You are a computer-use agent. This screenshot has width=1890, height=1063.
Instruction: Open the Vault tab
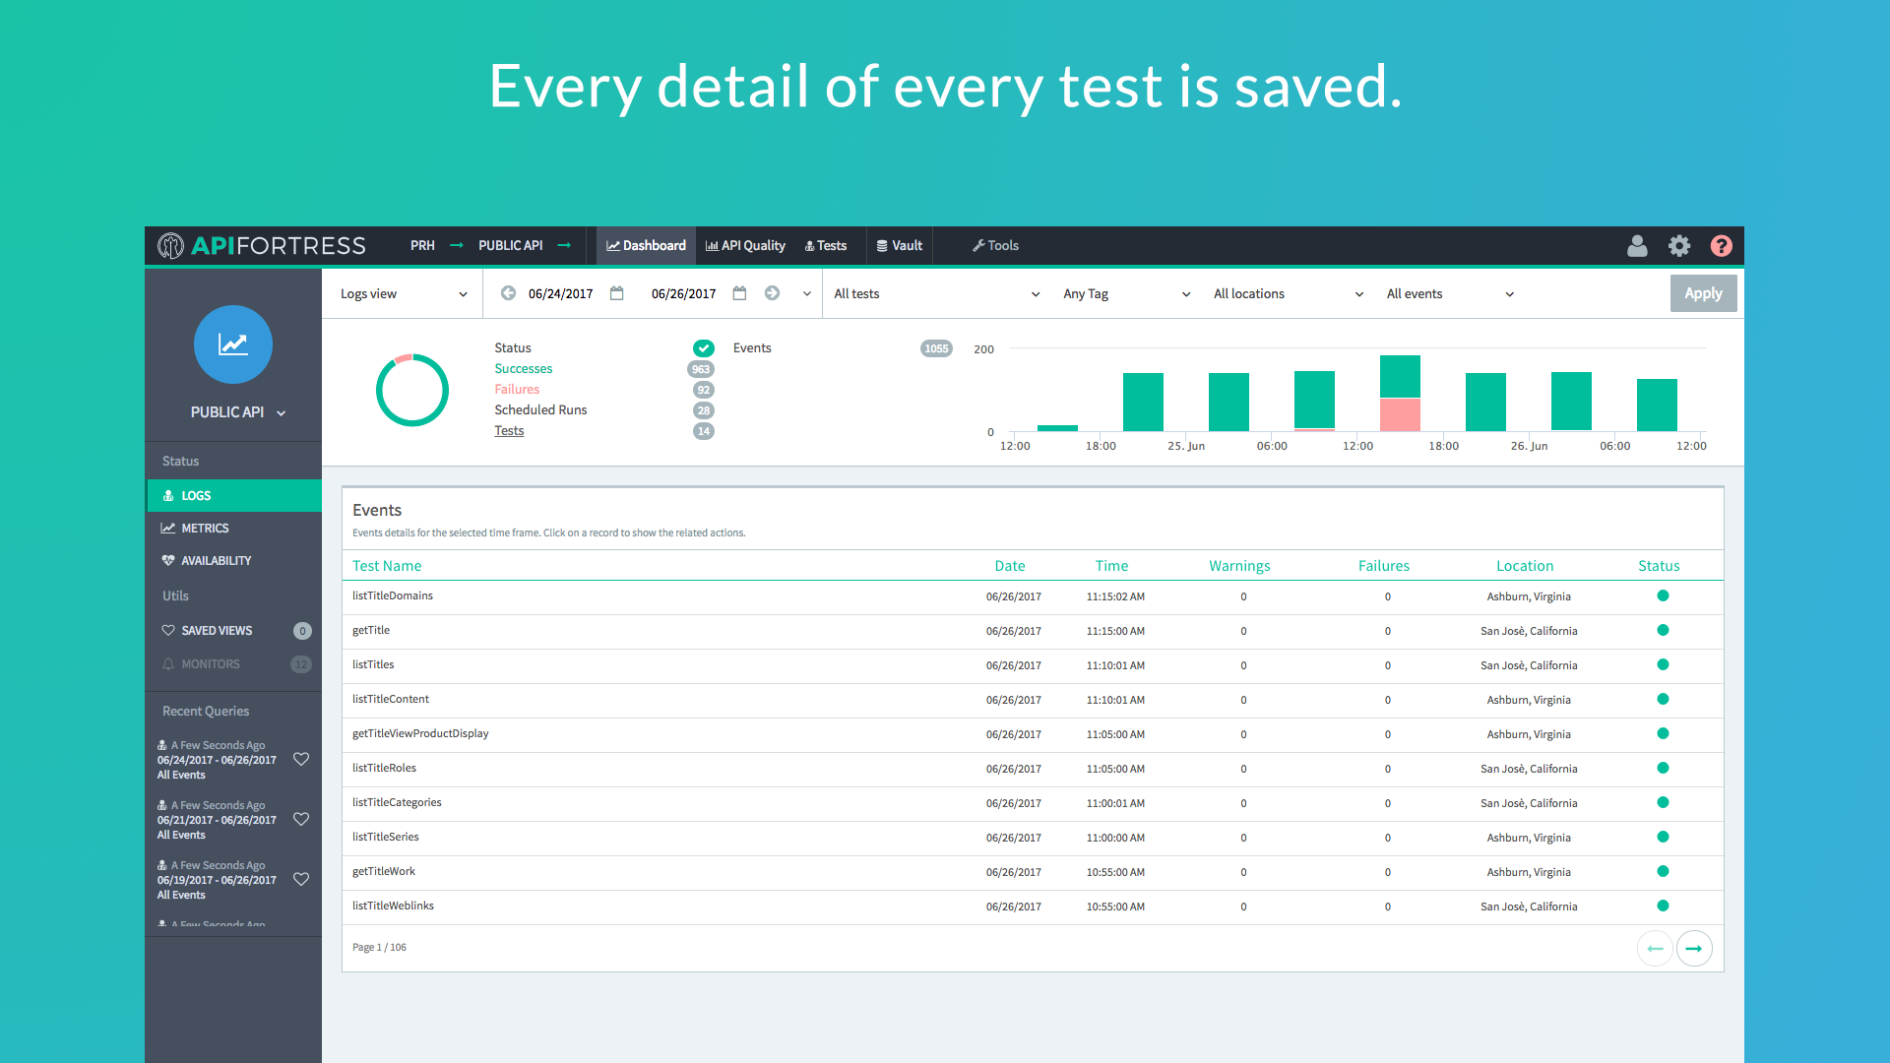tap(900, 245)
